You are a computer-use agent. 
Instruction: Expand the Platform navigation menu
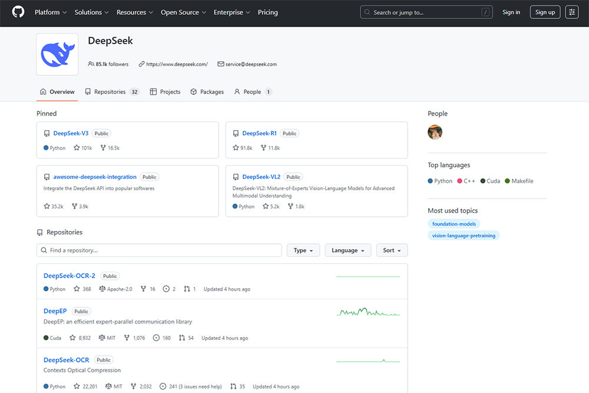pos(51,12)
